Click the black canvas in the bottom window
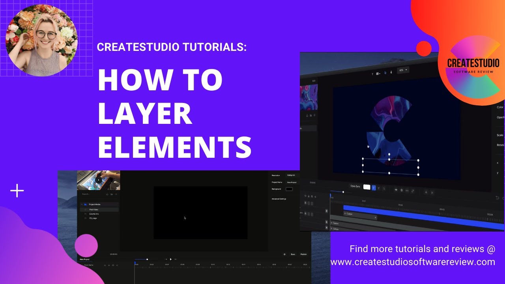 pos(201,213)
